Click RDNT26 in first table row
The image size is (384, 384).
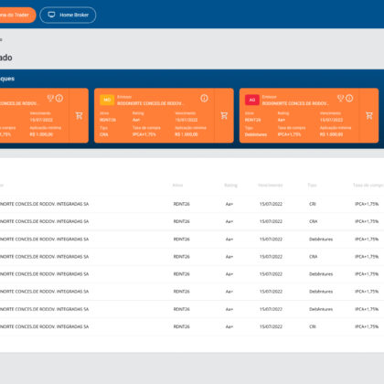[x=181, y=204]
